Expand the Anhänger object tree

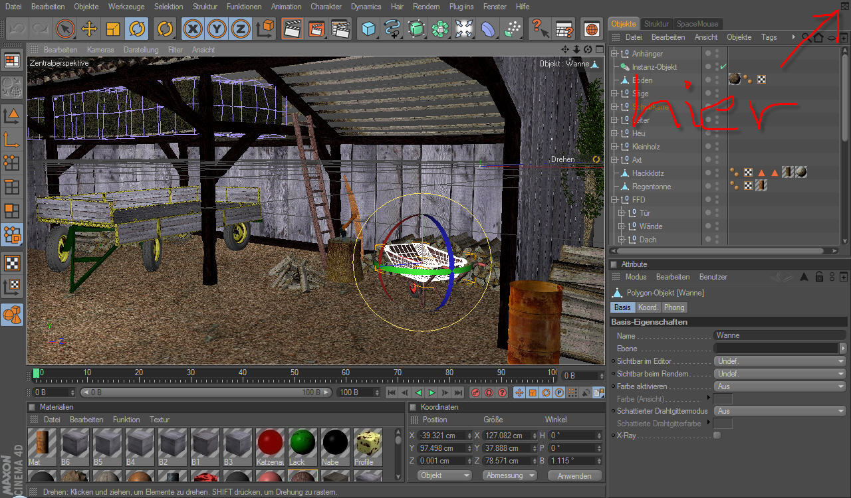[614, 54]
